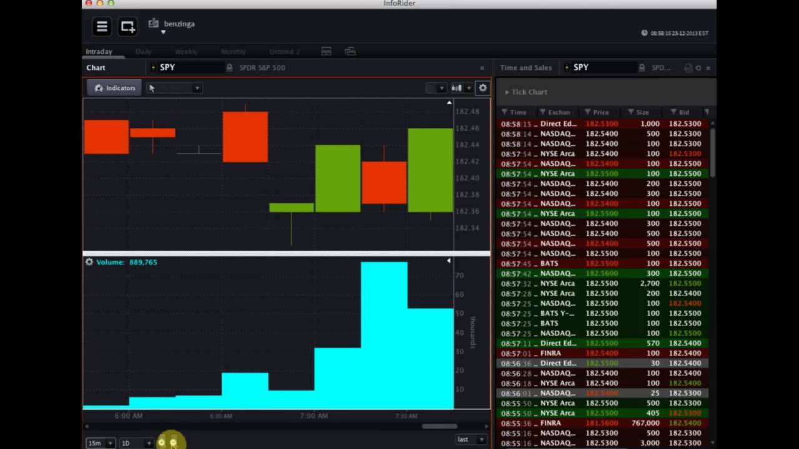Select the 08:57:11 Direct Ed 570 trade
The height and width of the screenshot is (449, 799).
tap(603, 343)
